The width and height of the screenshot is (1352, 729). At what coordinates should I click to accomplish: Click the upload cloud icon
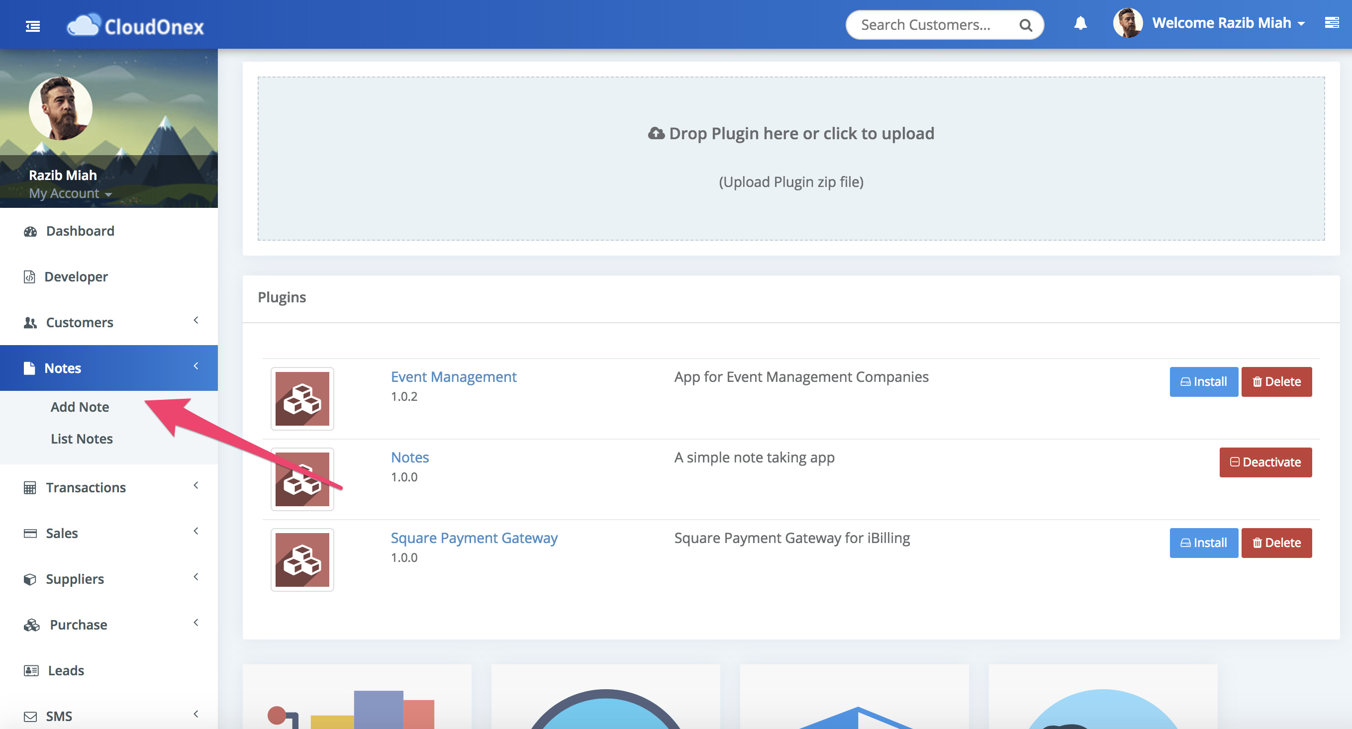click(656, 133)
